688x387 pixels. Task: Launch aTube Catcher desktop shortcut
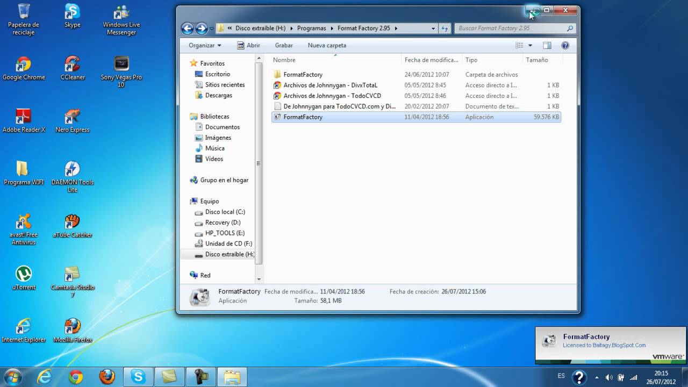(72, 226)
